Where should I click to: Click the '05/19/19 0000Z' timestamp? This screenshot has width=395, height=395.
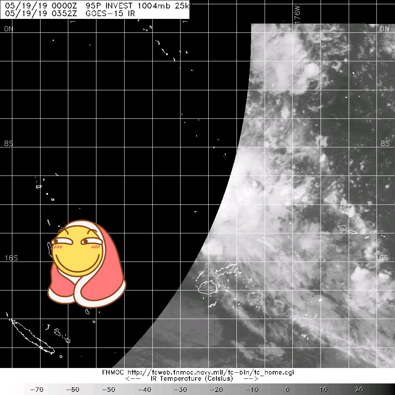[x=41, y=6]
